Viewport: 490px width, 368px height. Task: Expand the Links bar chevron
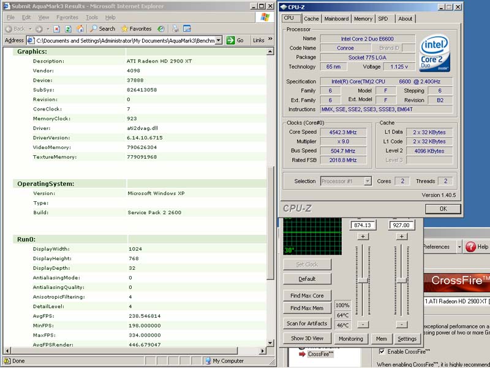tap(270, 39)
